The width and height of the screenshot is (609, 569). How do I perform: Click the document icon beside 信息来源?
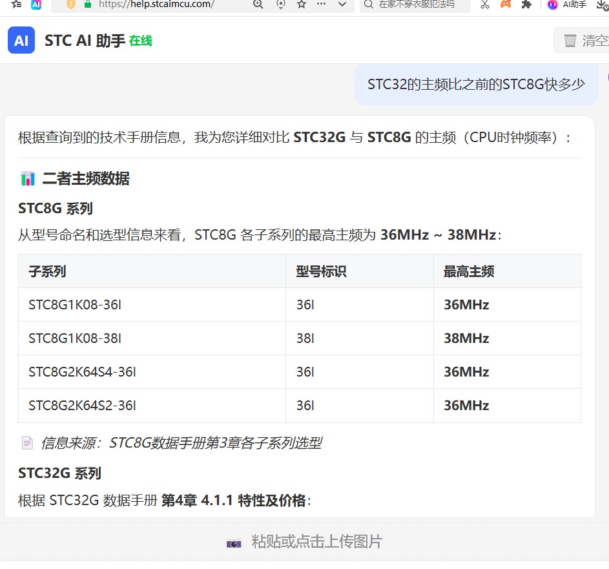(27, 443)
